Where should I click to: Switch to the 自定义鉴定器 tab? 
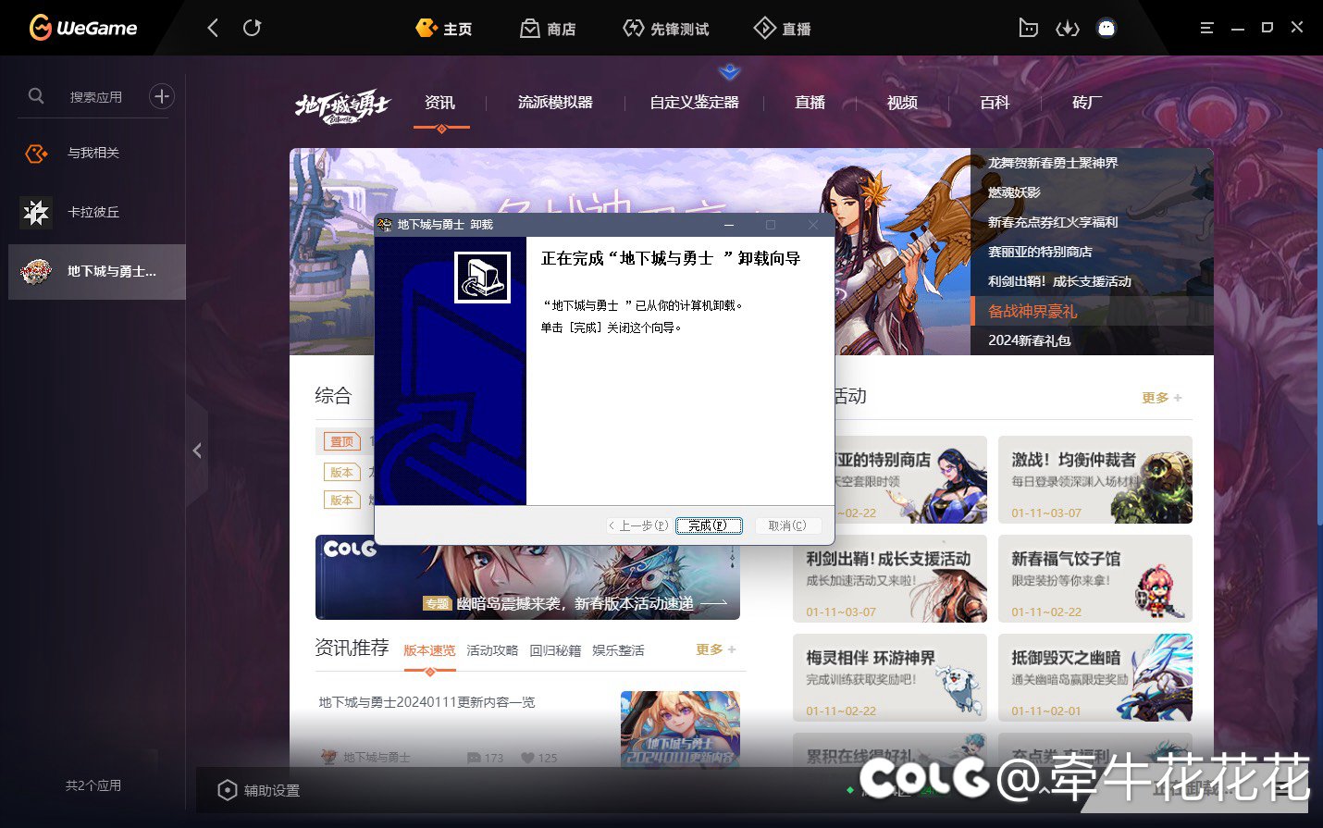tap(694, 103)
